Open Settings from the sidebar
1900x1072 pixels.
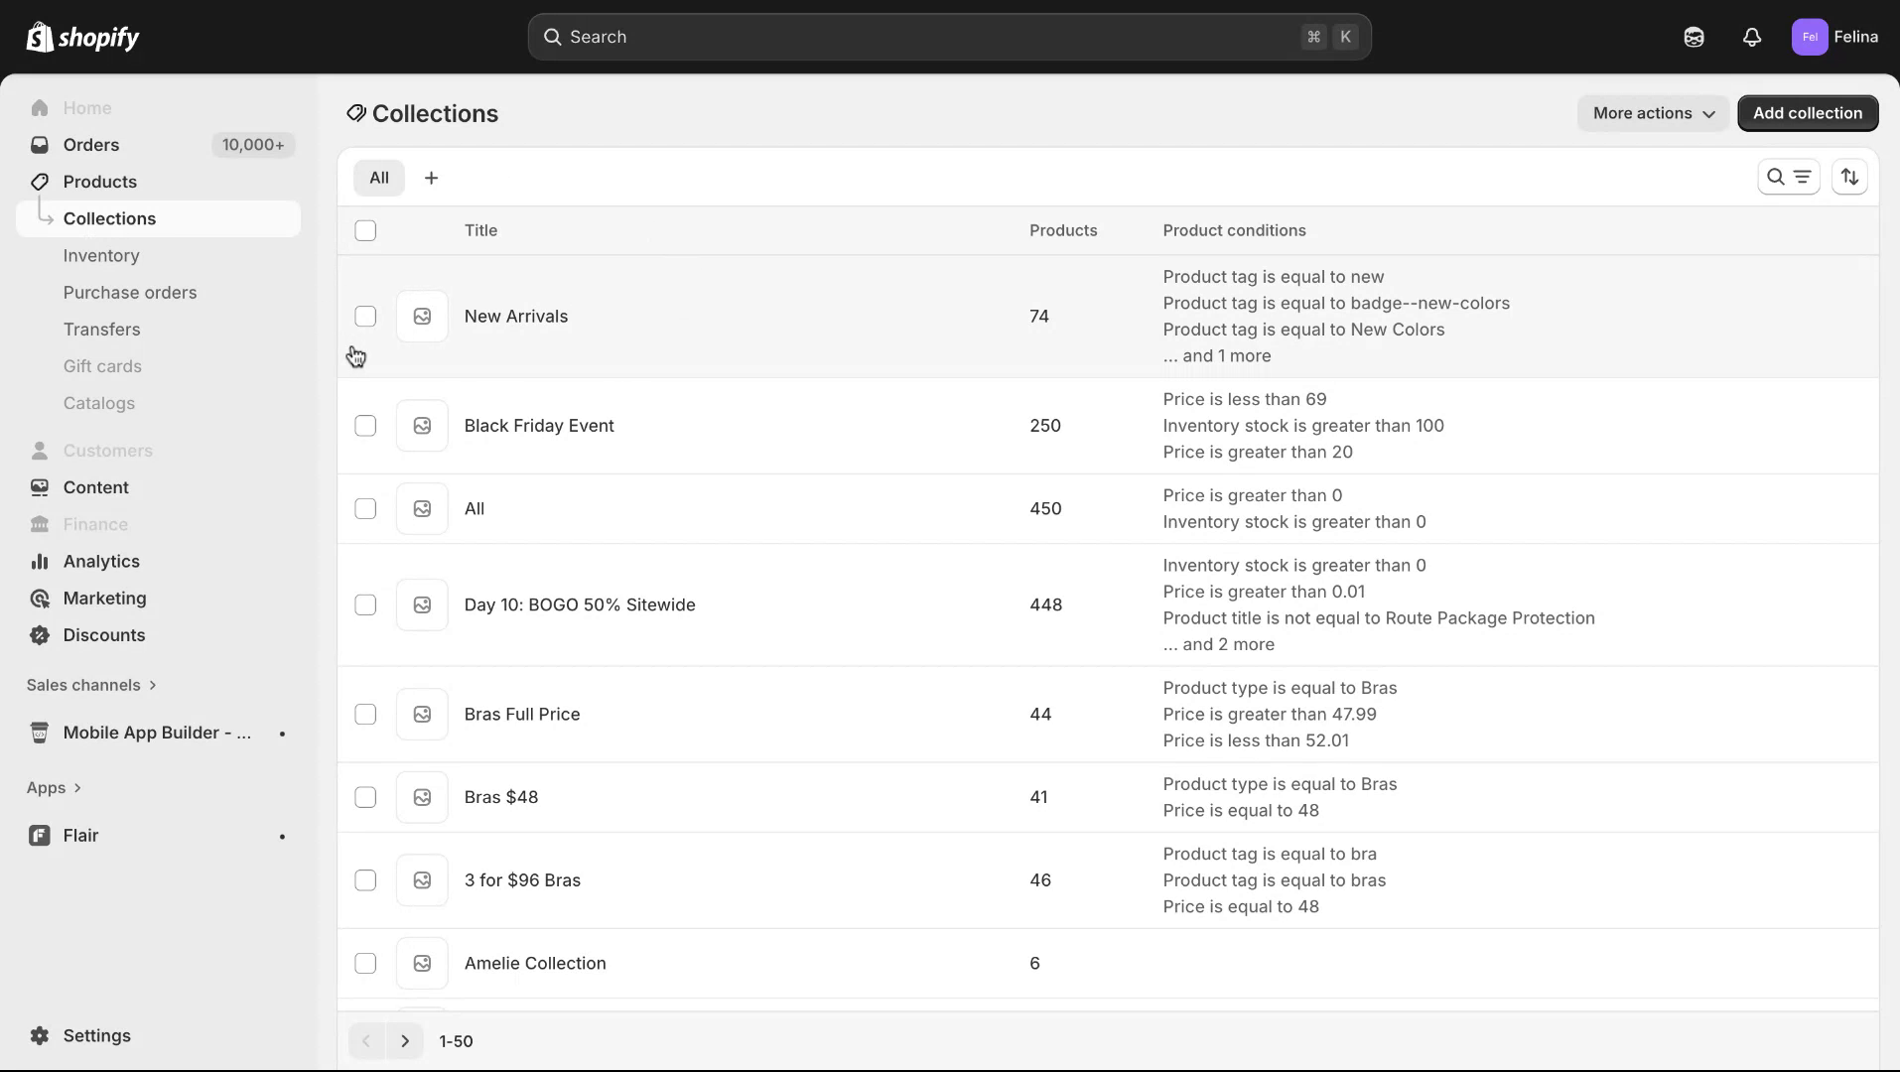pos(95,1034)
